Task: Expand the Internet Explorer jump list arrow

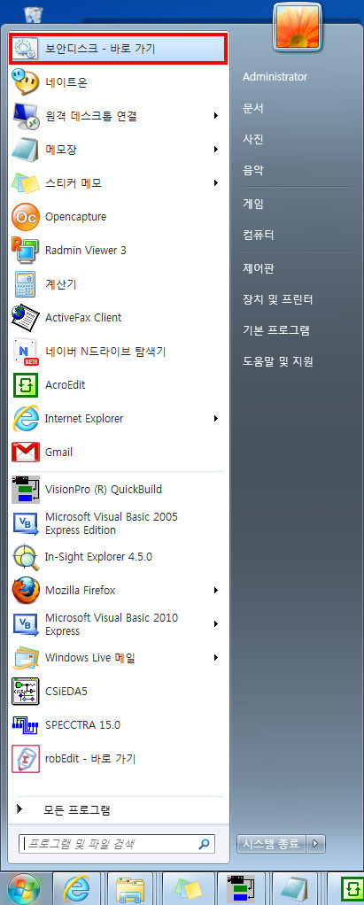Action: [x=216, y=419]
